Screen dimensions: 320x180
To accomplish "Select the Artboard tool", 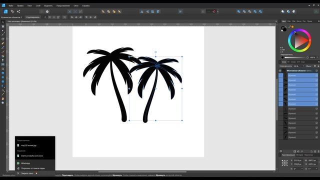I will click(3, 26).
